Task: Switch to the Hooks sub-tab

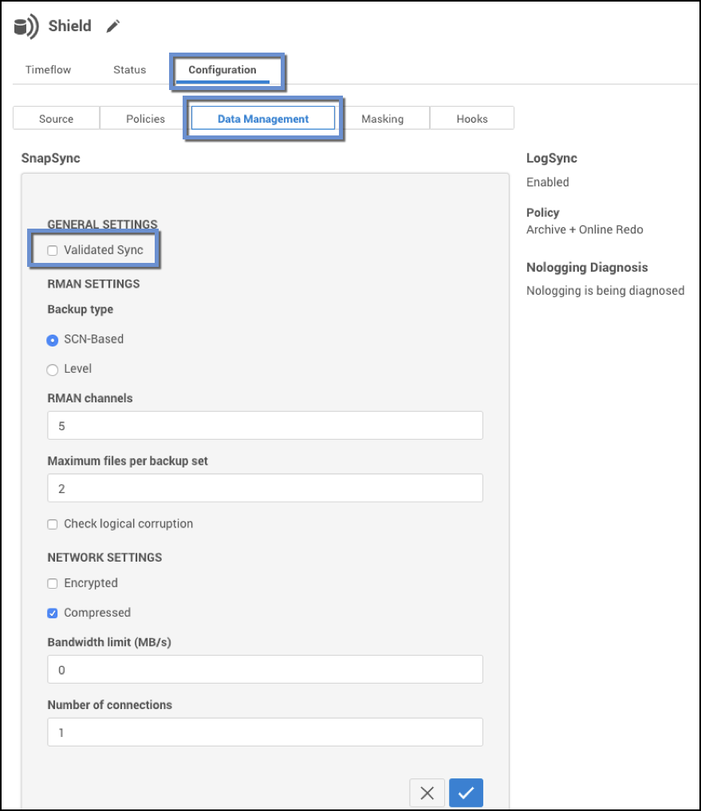Action: (x=471, y=119)
